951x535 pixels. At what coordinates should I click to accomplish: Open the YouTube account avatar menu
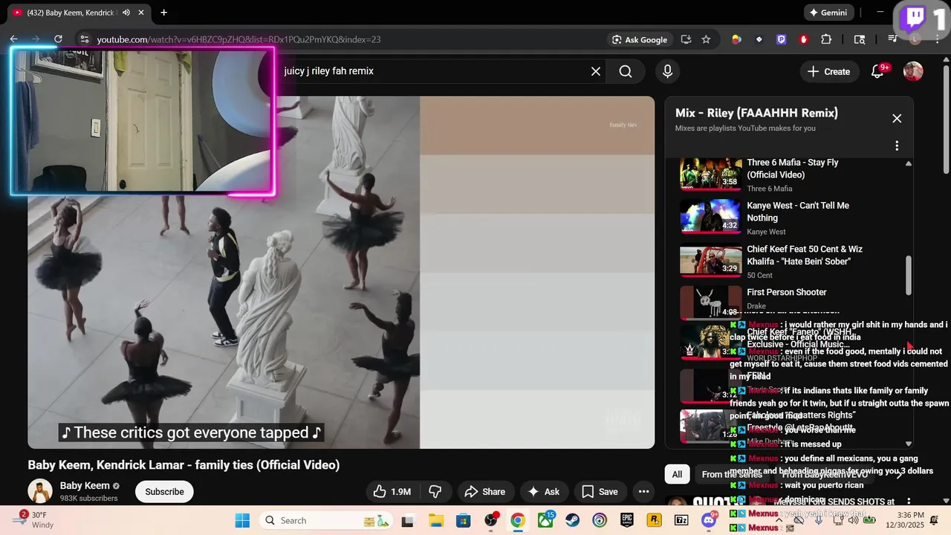point(913,71)
